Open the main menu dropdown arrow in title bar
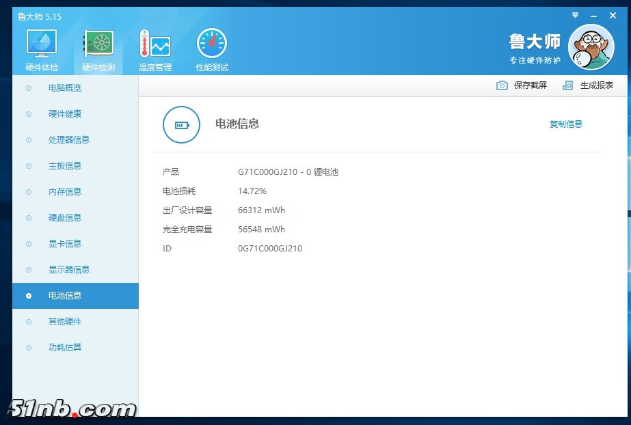The image size is (631, 425). [x=575, y=14]
